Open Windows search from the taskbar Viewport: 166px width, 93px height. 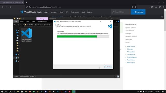[6, 91]
